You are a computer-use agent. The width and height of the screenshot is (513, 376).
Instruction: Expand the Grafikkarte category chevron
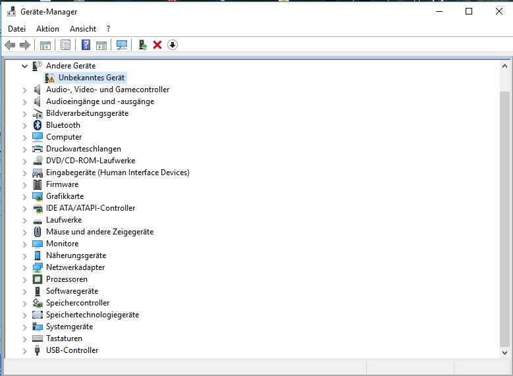24,197
